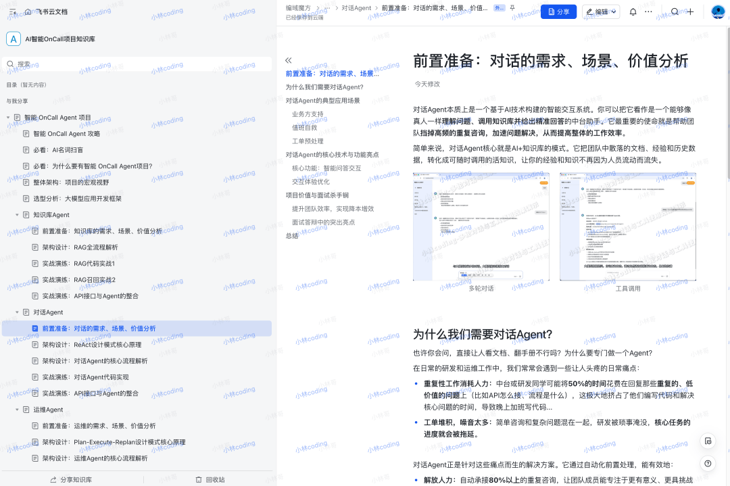Select 总结 in the document outline

click(291, 236)
